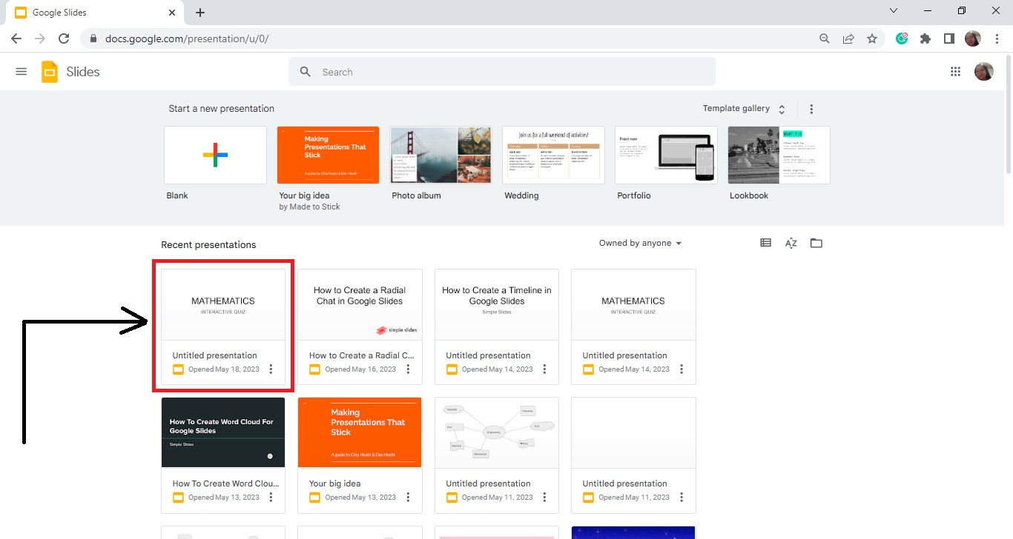Open the Chrome tab search dropdown
The image size is (1013, 539).
[x=894, y=11]
